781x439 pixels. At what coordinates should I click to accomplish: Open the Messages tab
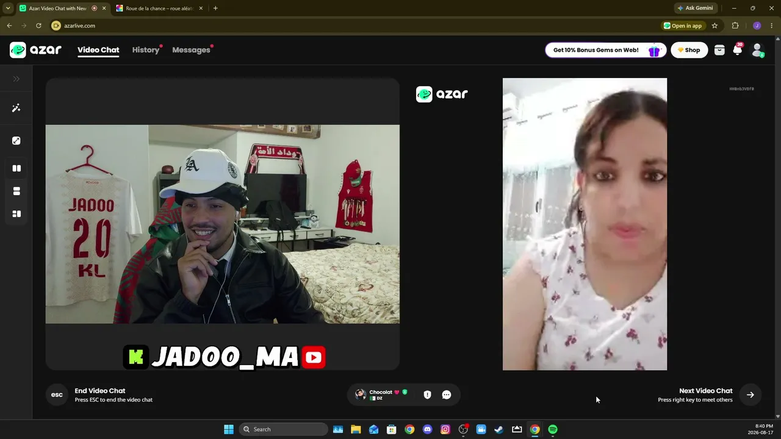click(x=191, y=50)
